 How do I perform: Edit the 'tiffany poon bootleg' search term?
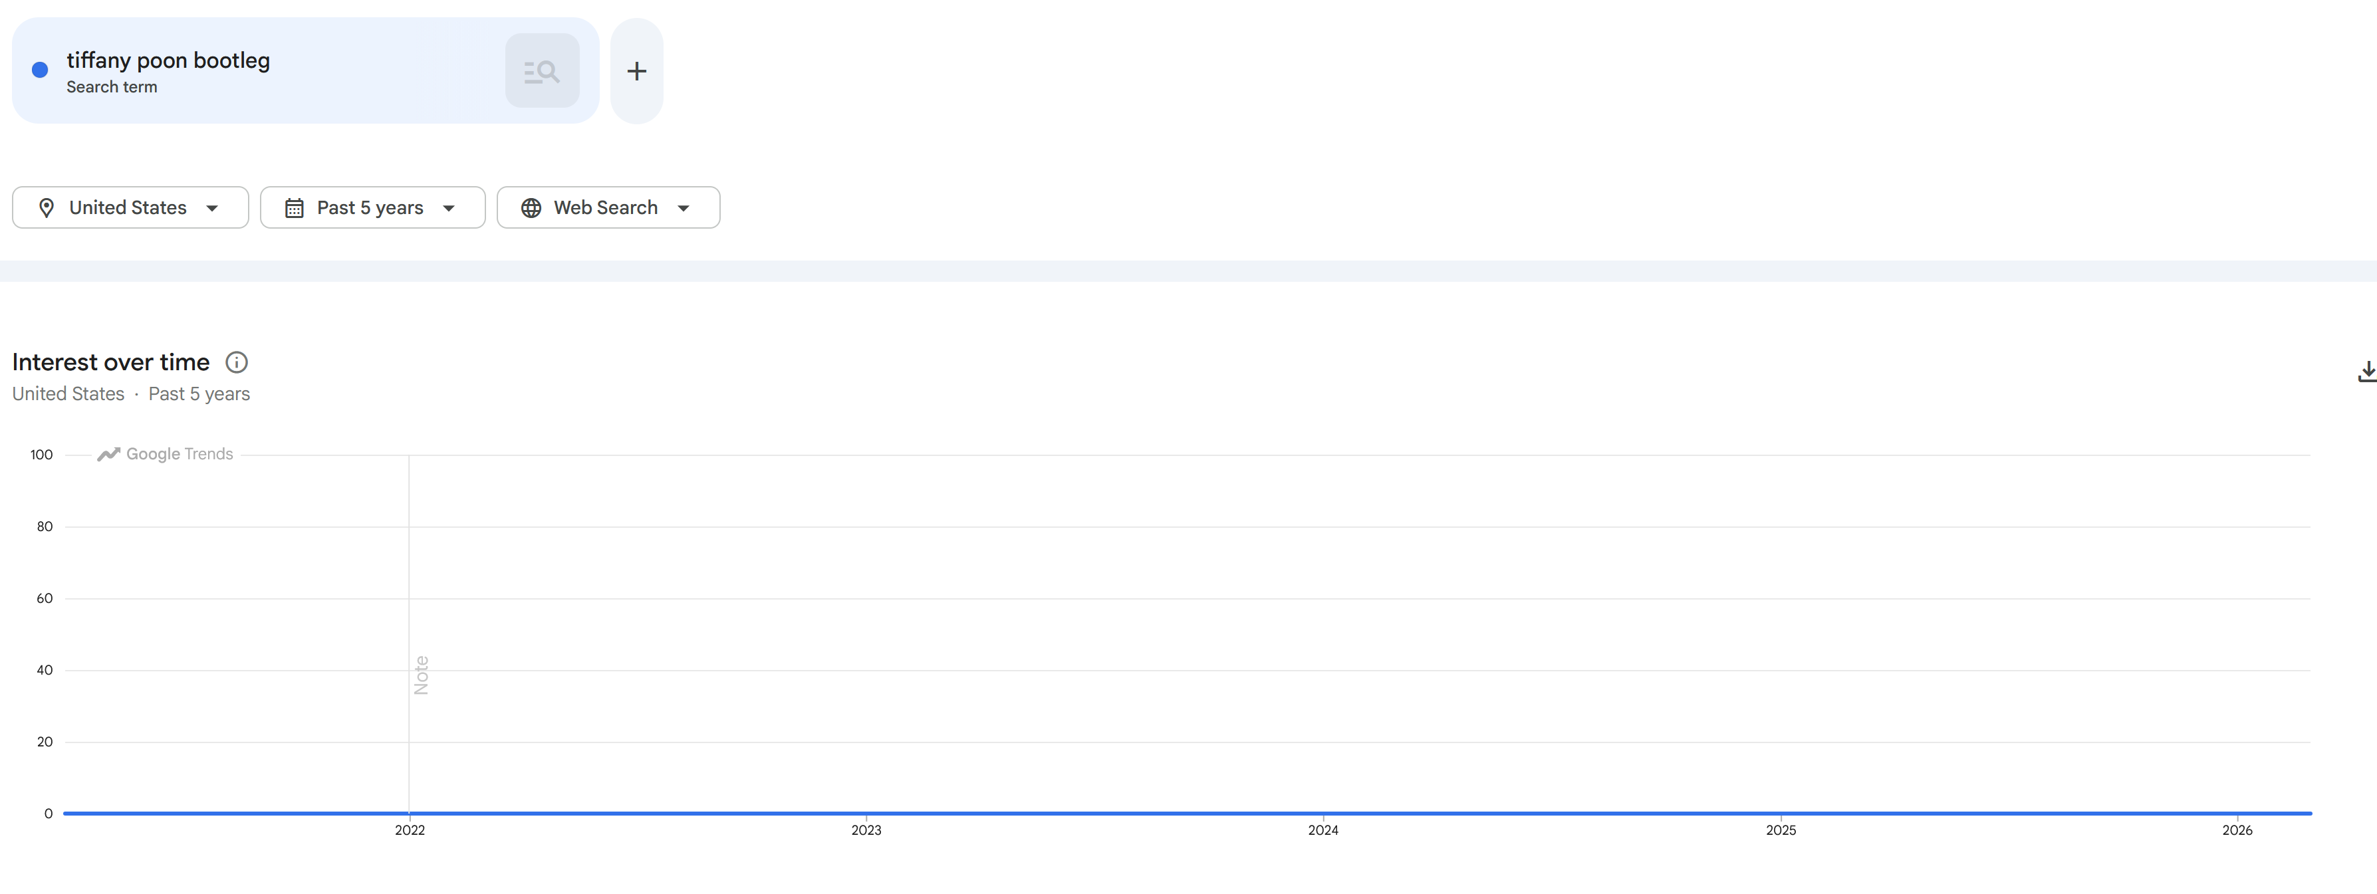click(168, 61)
